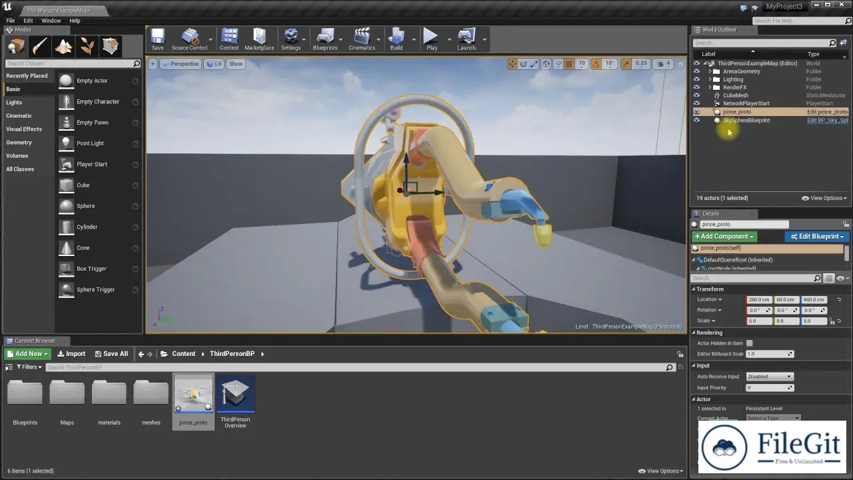Open the Perspective view mode dropdown
Image resolution: width=853 pixels, height=480 pixels.
click(x=180, y=64)
